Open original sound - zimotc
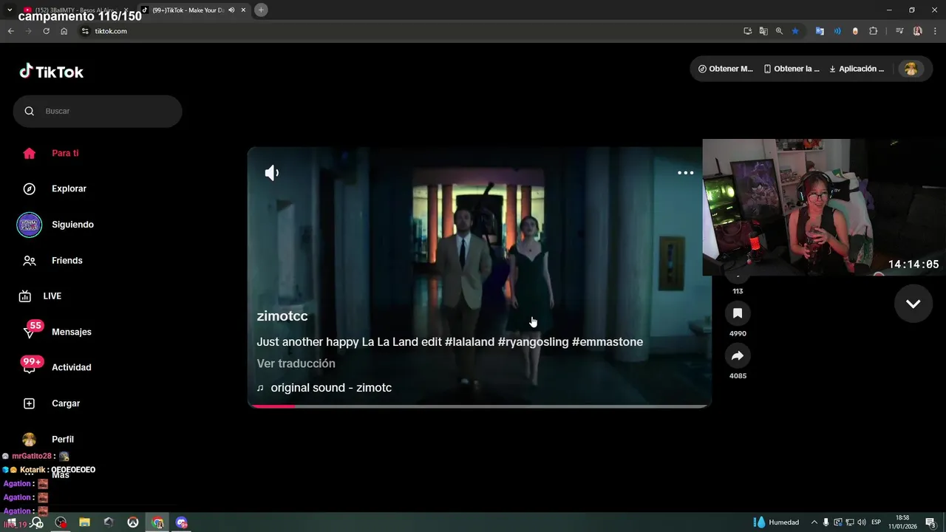The image size is (946, 532). click(x=331, y=388)
